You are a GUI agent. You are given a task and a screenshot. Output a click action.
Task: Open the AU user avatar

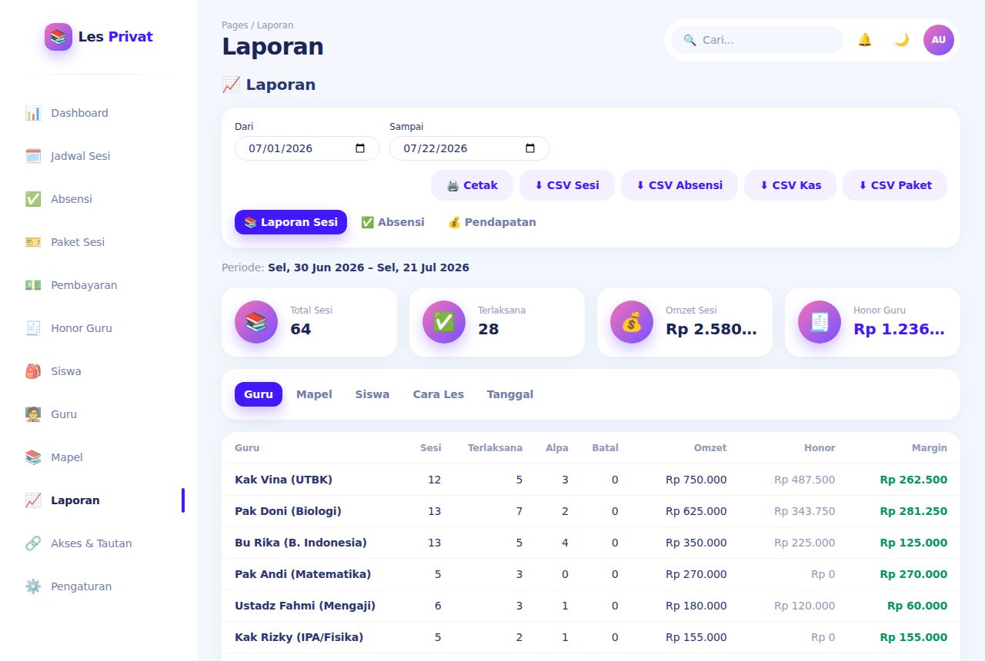tap(939, 40)
